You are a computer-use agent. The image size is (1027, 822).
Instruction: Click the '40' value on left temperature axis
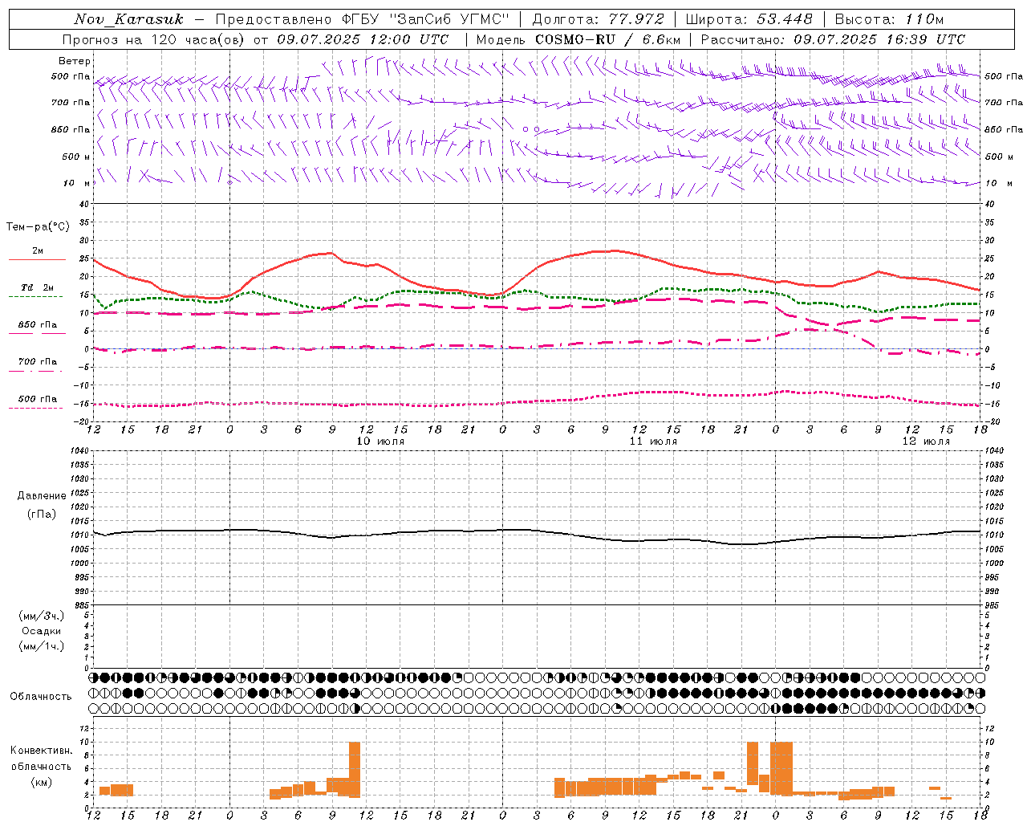pos(84,204)
